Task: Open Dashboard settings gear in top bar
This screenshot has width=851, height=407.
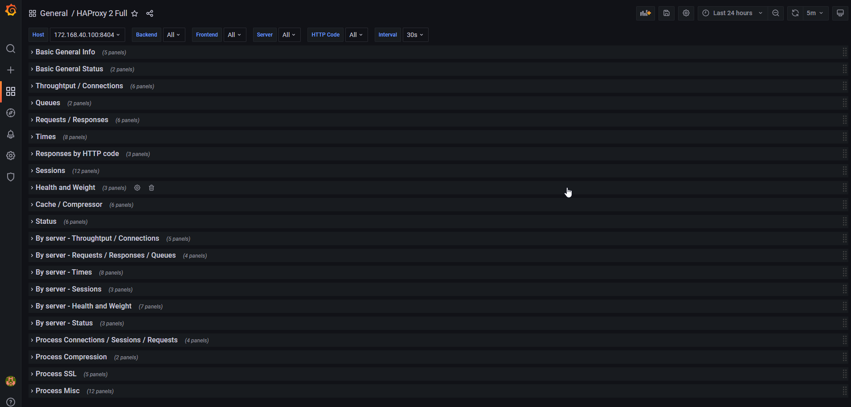Action: click(x=686, y=13)
